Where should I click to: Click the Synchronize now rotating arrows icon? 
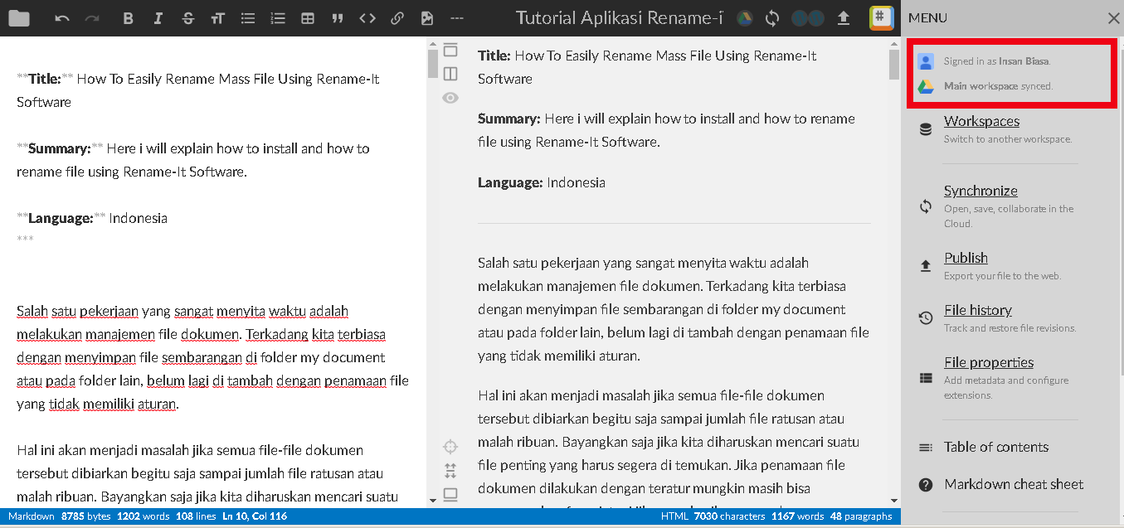772,18
